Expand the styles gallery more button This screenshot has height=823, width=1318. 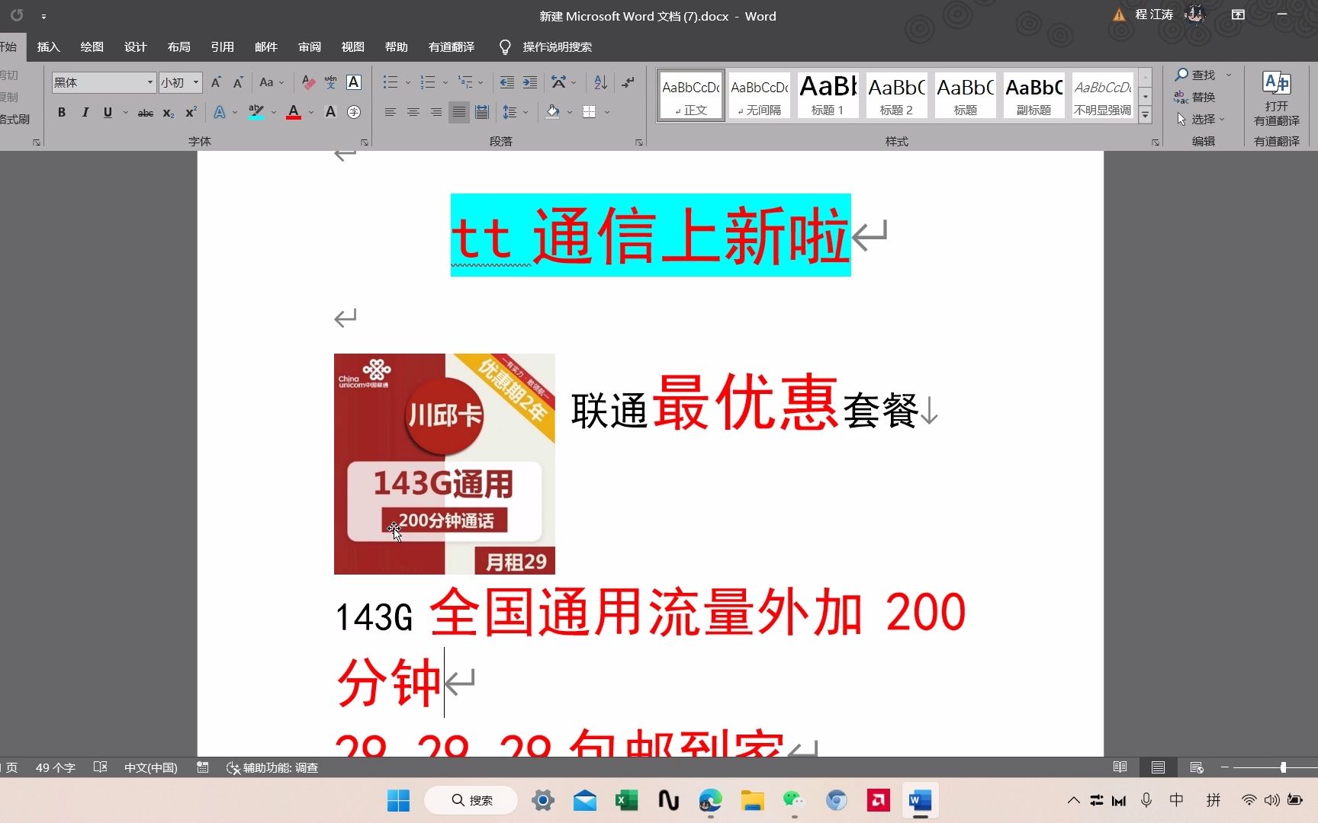click(1145, 114)
